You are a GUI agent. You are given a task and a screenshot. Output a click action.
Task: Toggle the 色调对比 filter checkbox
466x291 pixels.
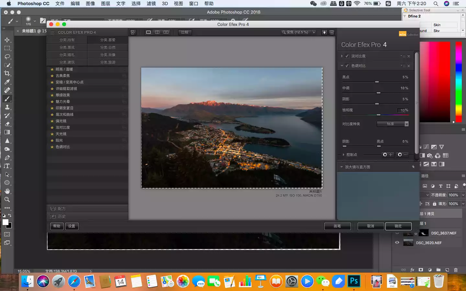click(x=347, y=66)
